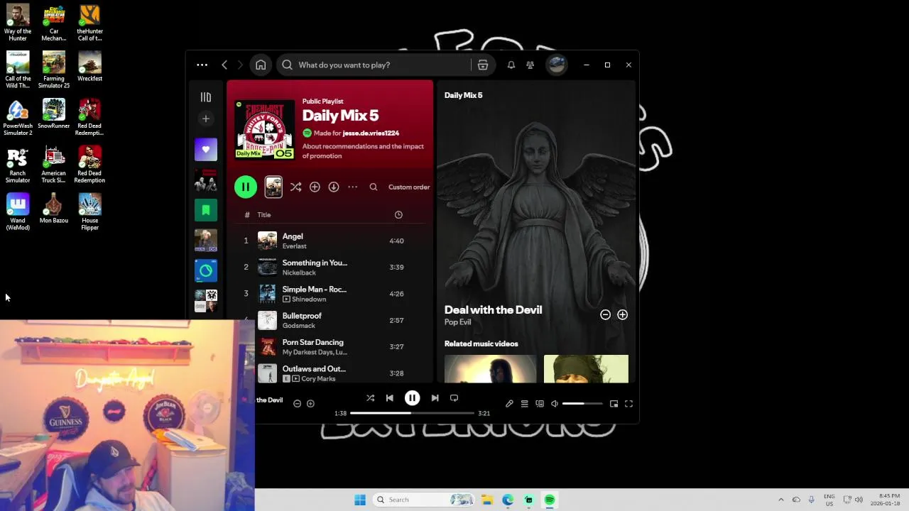
Task: Mute volume speaker icon
Action: coord(555,404)
